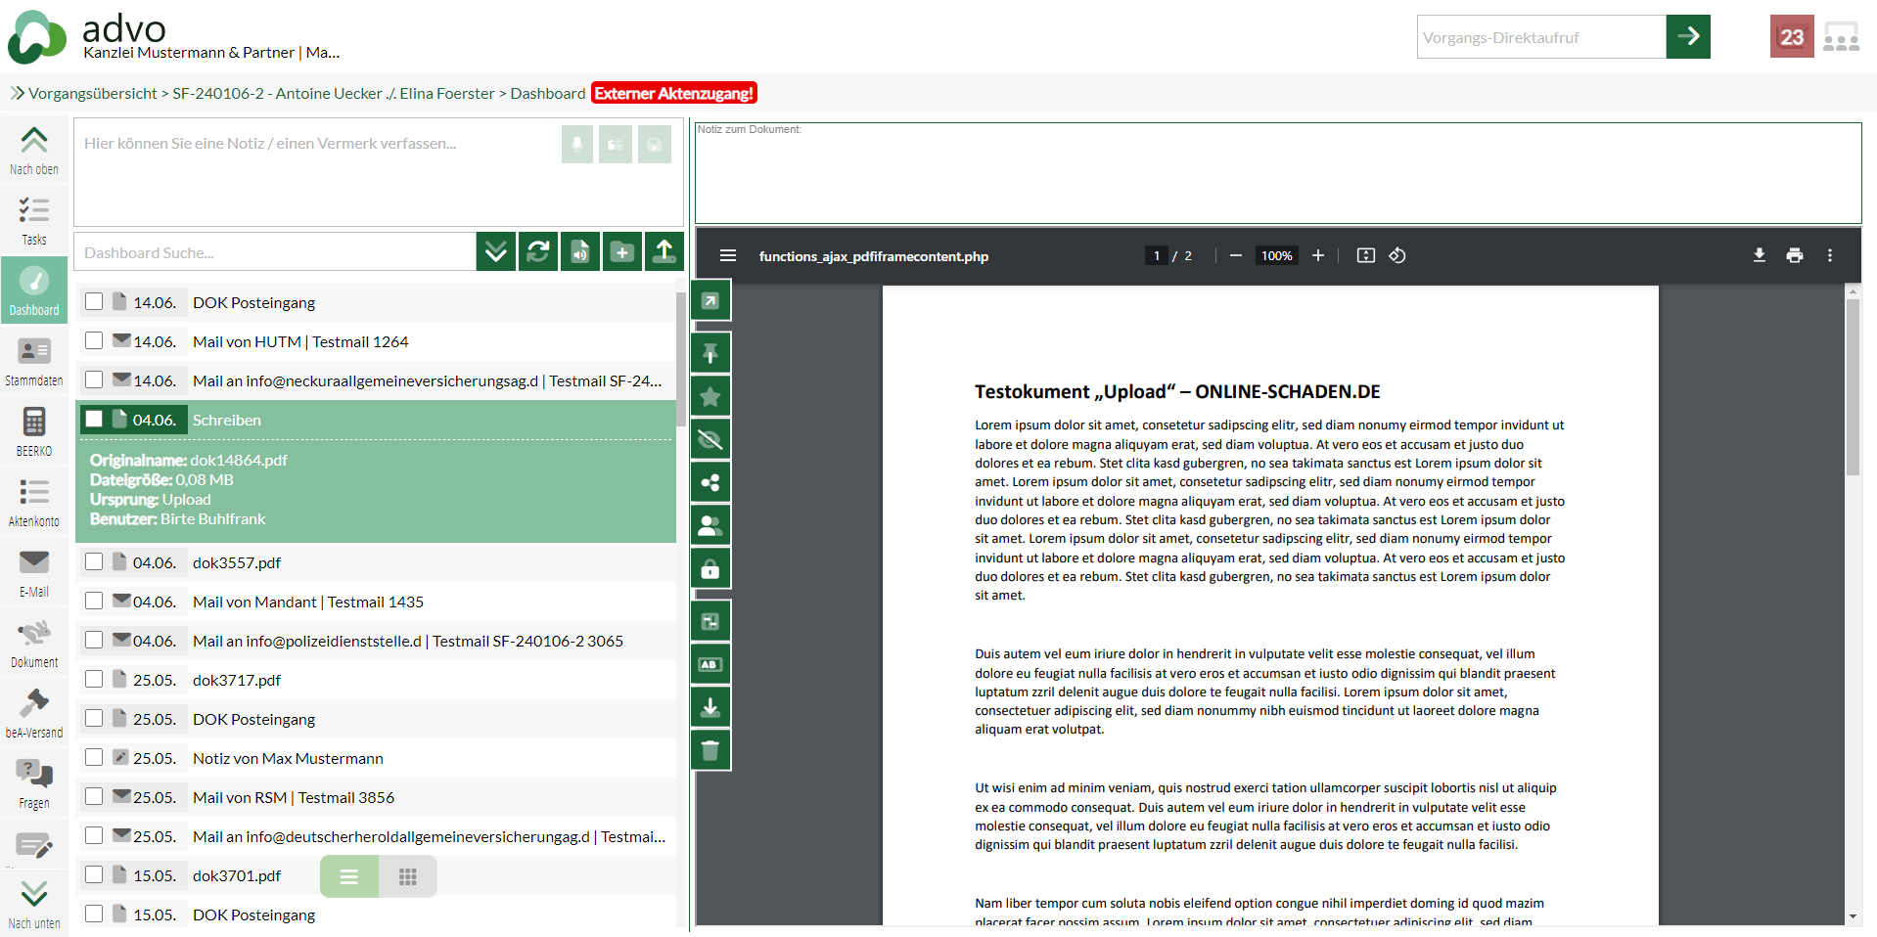
Task: Click the PDF zoom in plus button
Action: click(1318, 255)
